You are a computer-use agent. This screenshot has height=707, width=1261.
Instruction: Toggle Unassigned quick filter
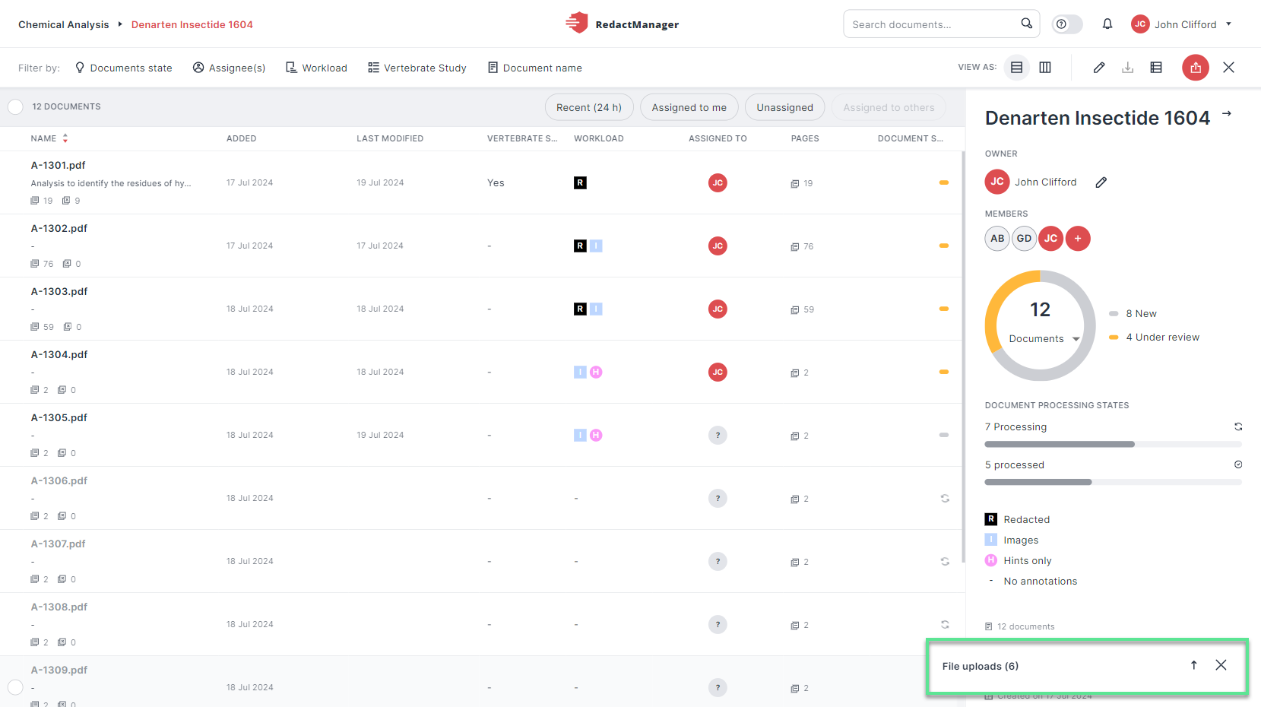[784, 107]
